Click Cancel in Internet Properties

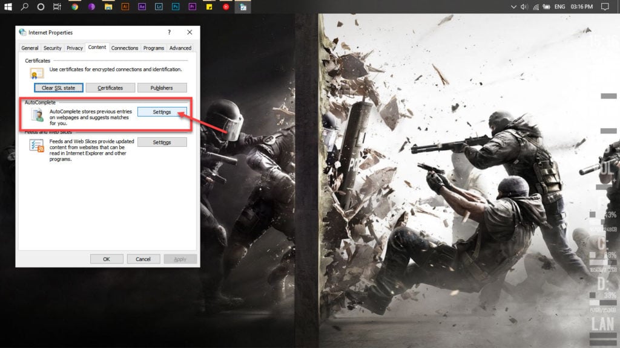click(x=143, y=259)
